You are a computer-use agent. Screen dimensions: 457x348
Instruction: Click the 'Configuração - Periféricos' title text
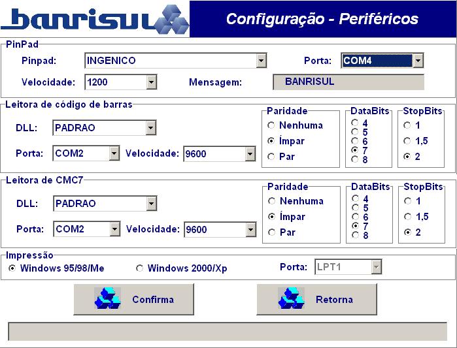click(322, 19)
